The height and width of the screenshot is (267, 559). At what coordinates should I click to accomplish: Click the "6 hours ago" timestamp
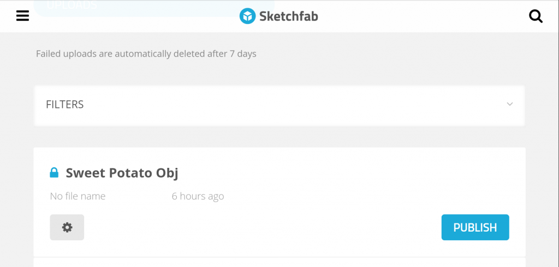click(198, 196)
